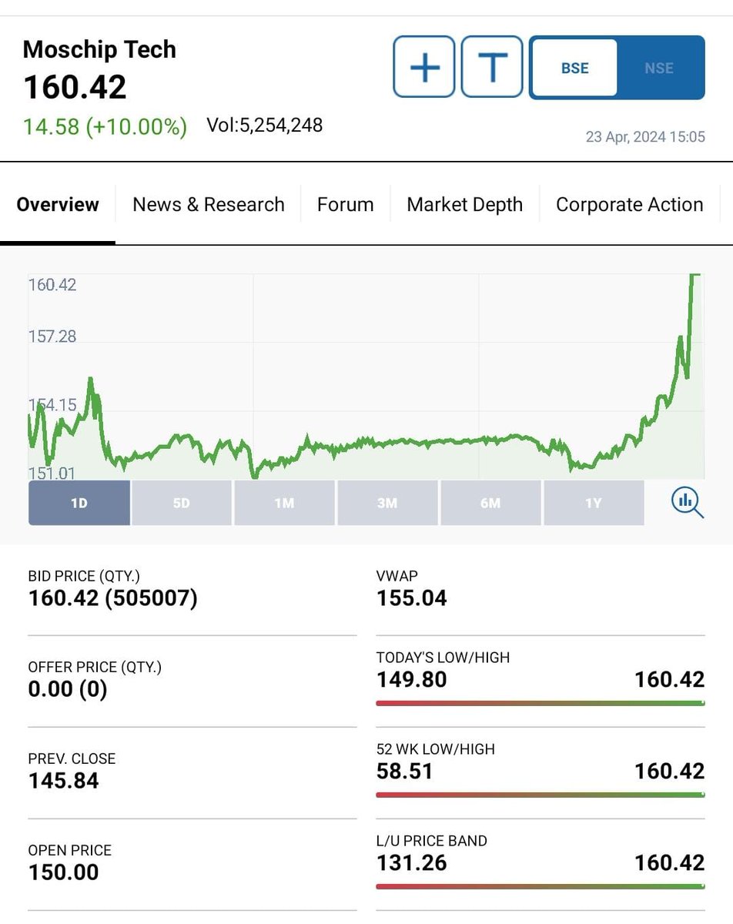Tap the VWAP value 155.04

(x=411, y=598)
